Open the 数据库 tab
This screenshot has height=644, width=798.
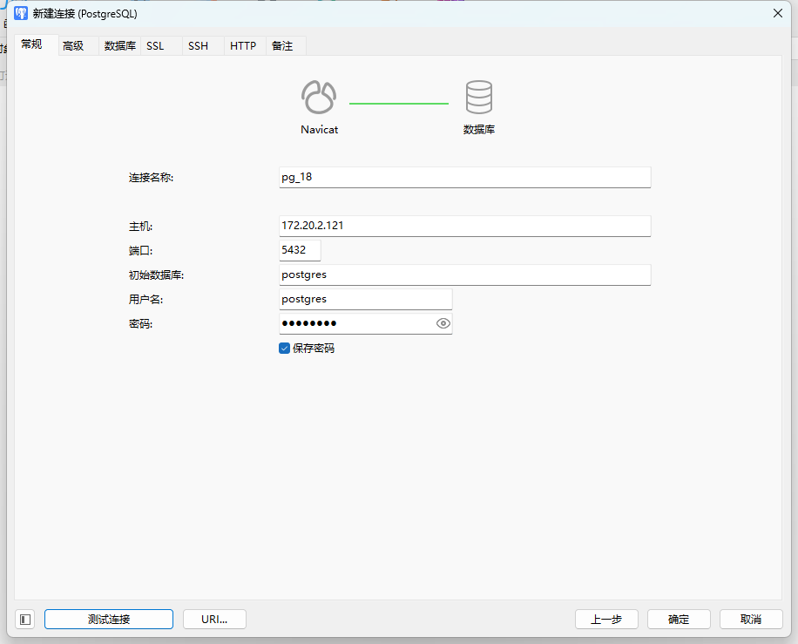click(120, 46)
